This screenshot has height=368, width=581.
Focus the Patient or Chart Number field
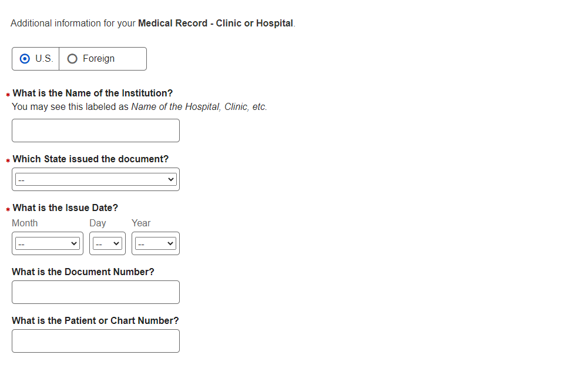pos(96,341)
